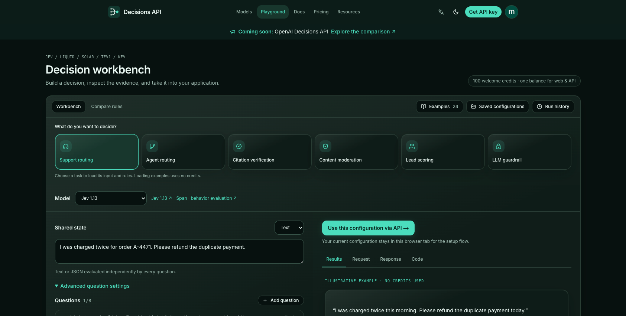The width and height of the screenshot is (626, 316).
Task: Collapse Advanced question settings
Action: click(x=92, y=286)
